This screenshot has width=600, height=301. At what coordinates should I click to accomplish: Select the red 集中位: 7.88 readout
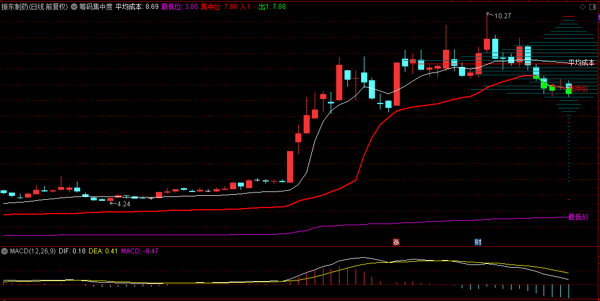(x=219, y=7)
